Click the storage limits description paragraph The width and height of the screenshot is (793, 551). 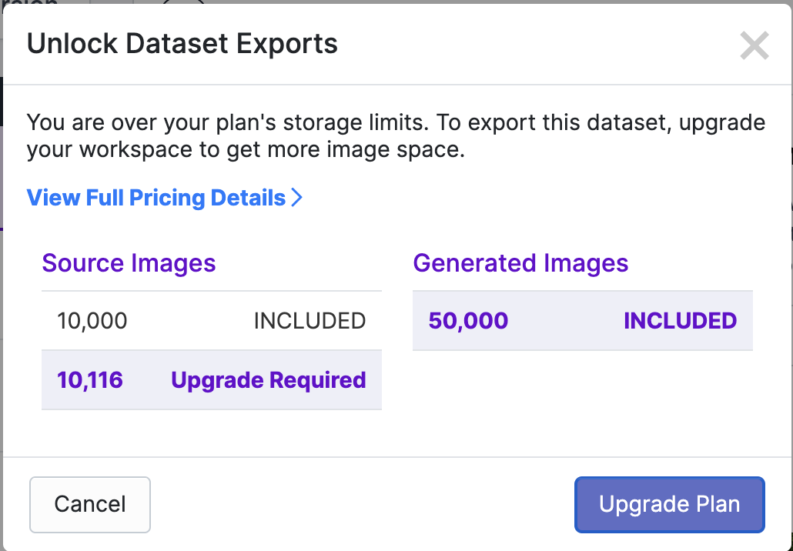click(x=396, y=135)
